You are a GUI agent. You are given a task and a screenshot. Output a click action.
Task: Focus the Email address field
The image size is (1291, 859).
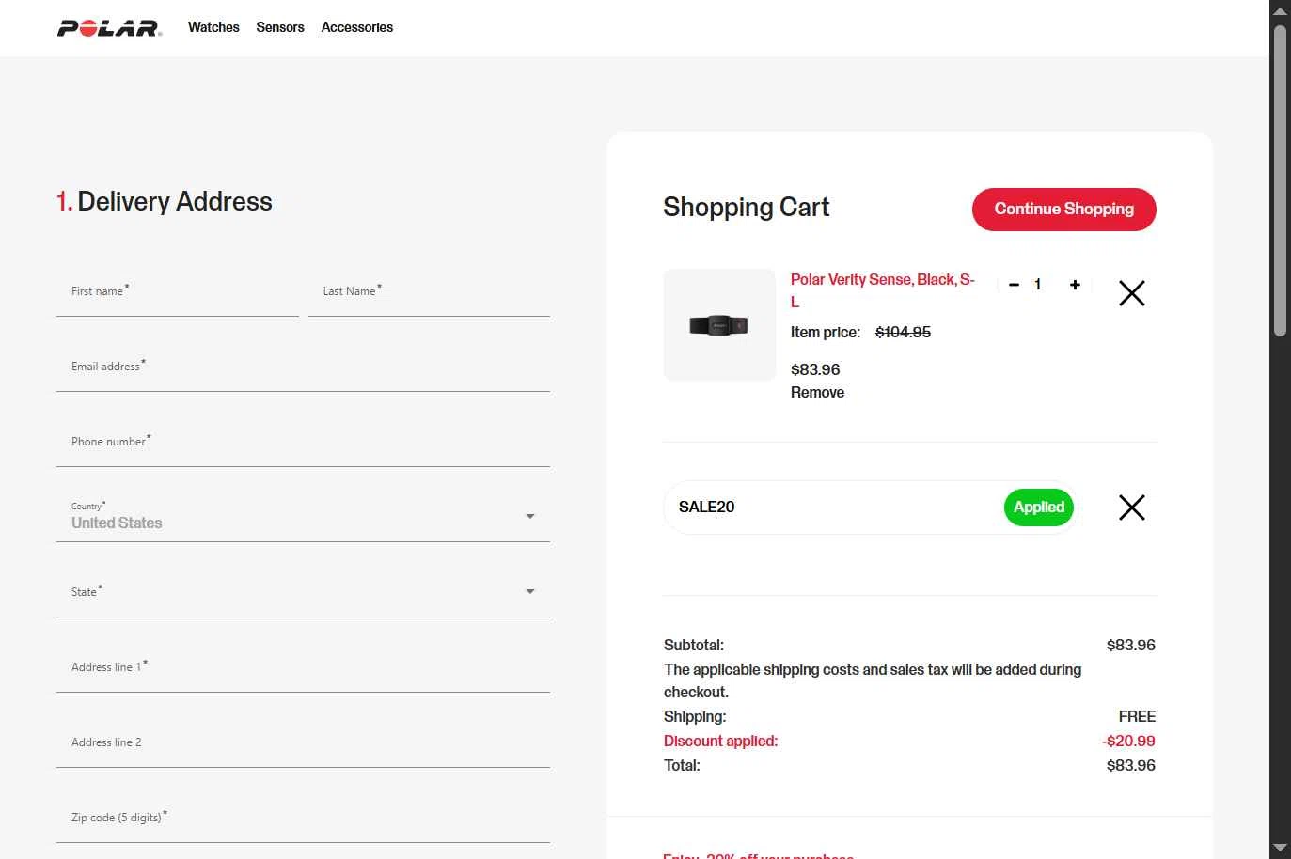(x=303, y=367)
